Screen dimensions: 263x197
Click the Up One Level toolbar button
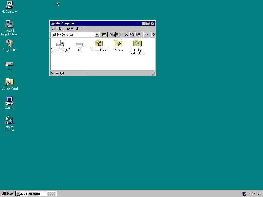[x=105, y=35]
